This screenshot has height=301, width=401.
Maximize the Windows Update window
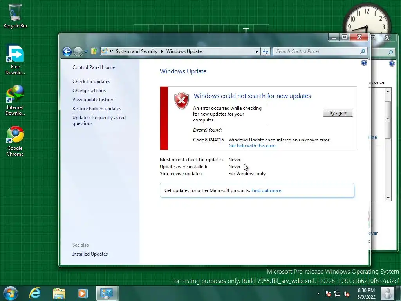pos(345,37)
